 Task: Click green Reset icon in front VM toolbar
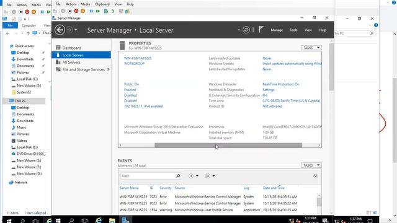coord(98,11)
